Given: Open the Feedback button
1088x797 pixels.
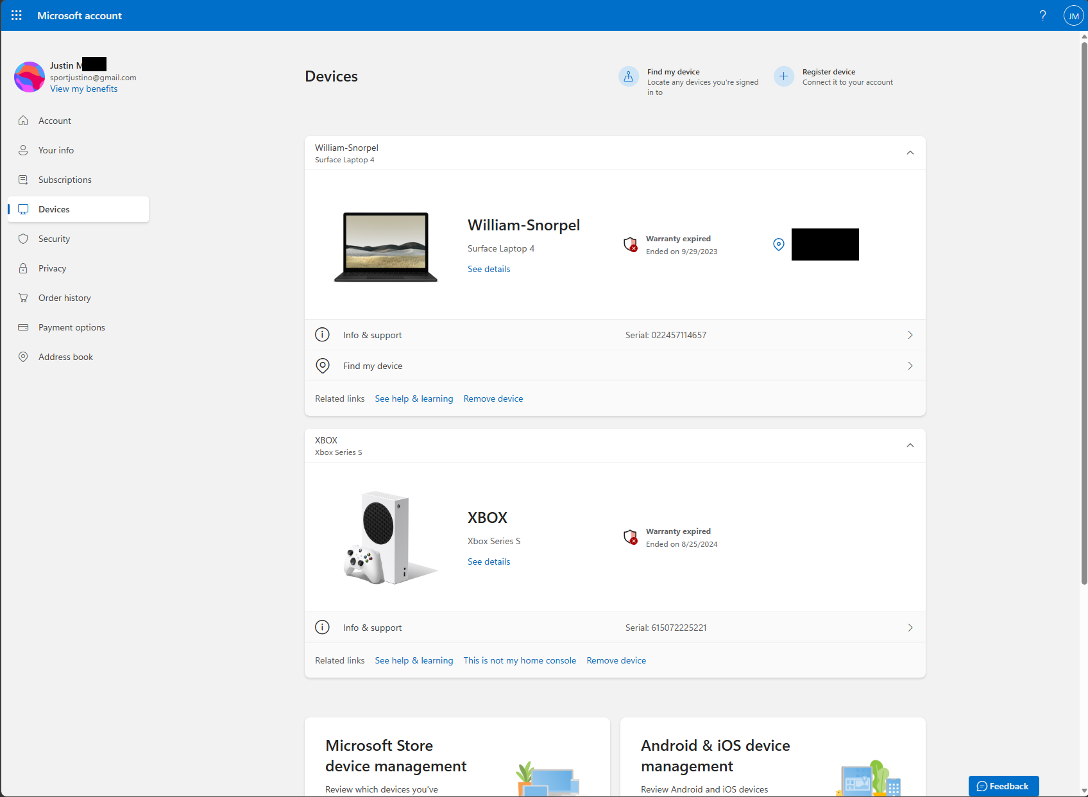Looking at the screenshot, I should pos(1003,786).
